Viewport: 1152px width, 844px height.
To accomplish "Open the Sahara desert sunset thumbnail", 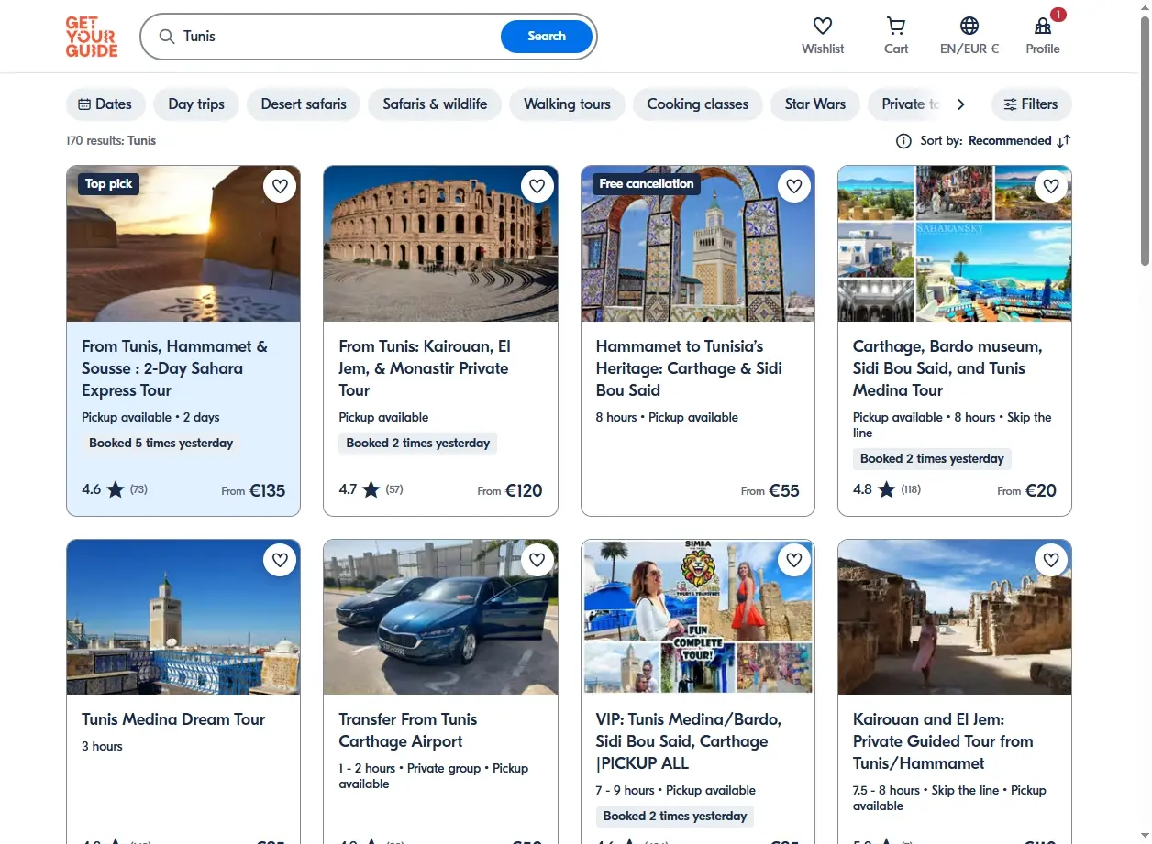I will (183, 244).
